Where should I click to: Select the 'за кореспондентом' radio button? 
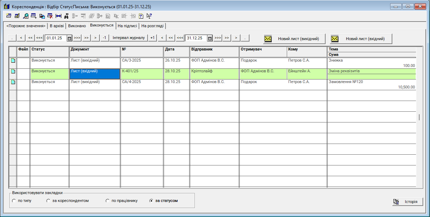point(48,201)
